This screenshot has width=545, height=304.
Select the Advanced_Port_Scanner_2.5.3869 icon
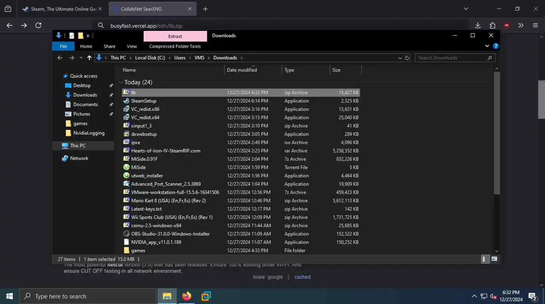click(126, 184)
